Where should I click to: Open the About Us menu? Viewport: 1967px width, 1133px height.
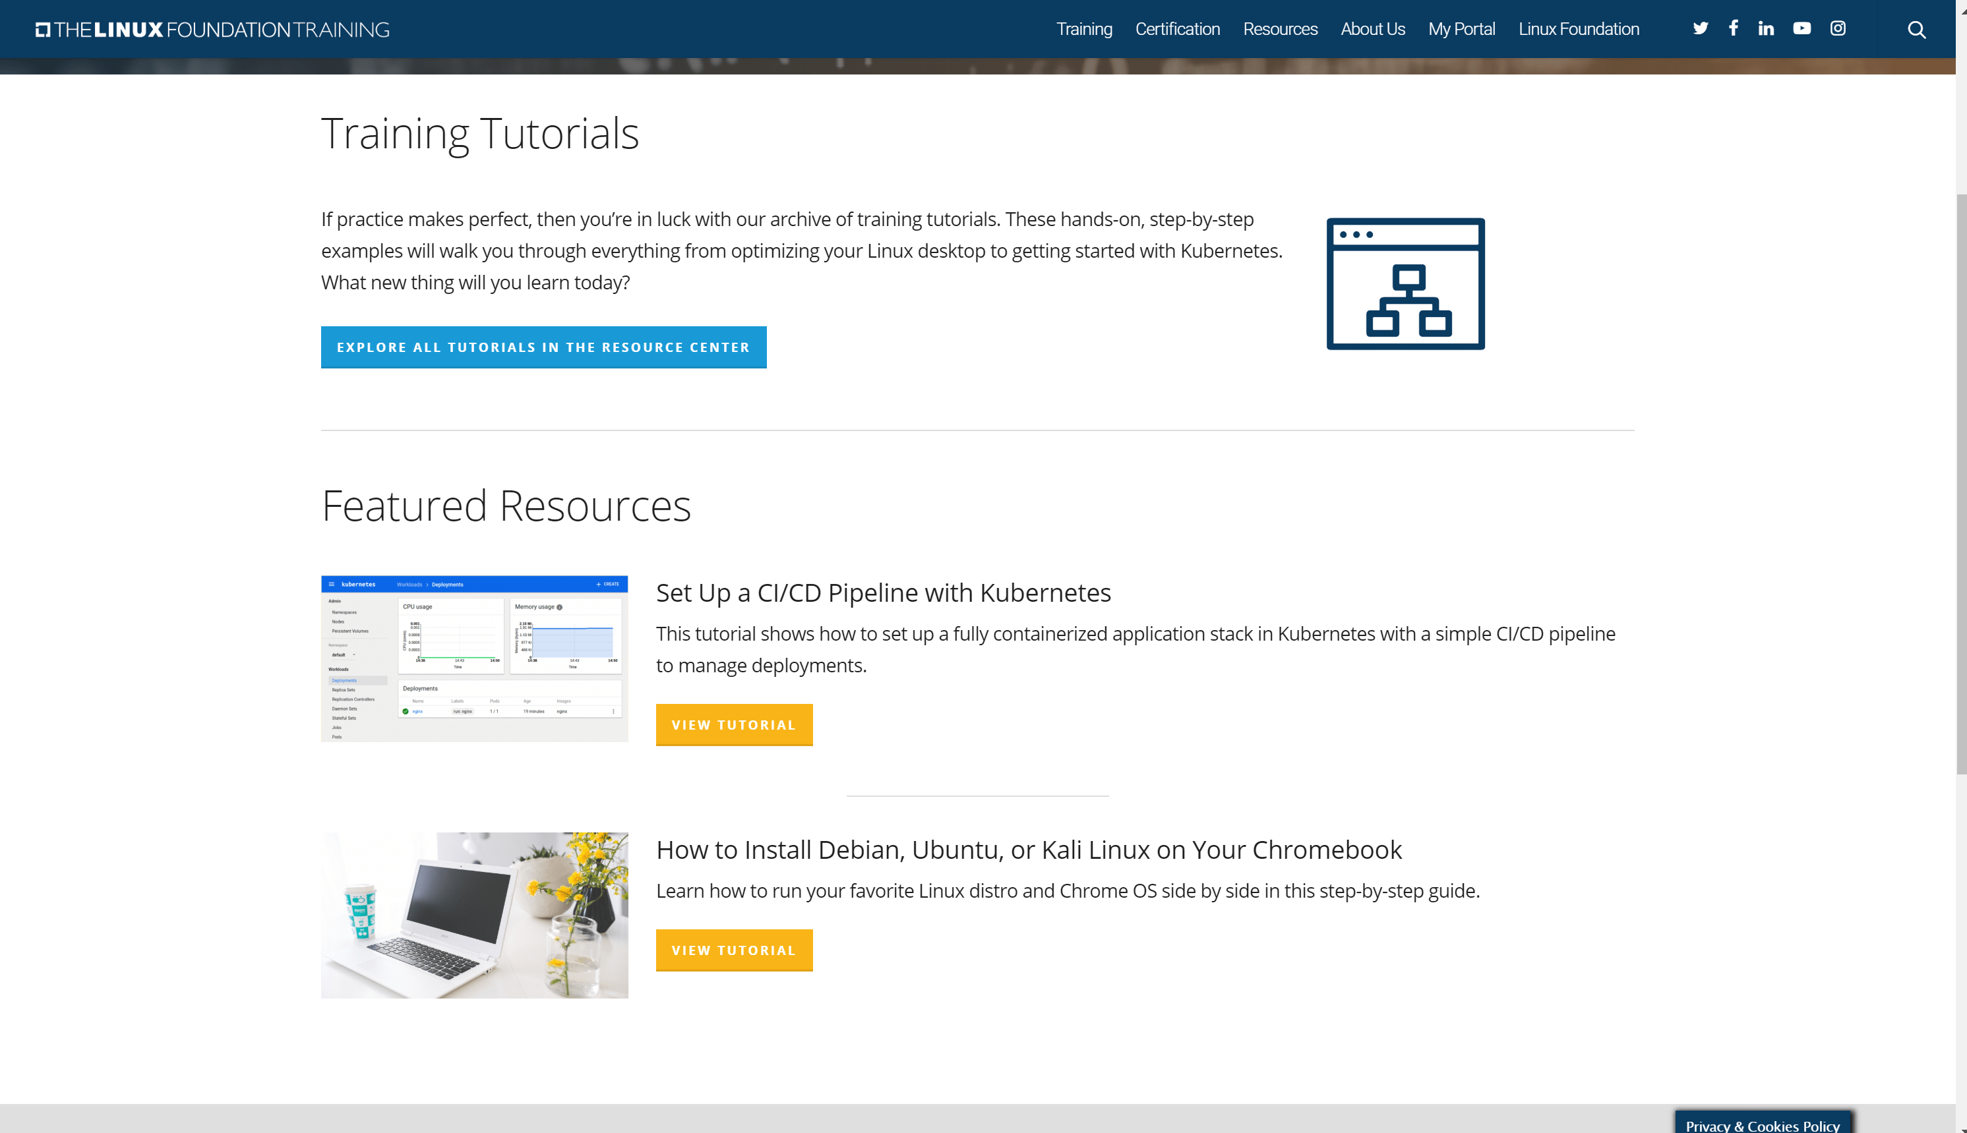(1372, 30)
